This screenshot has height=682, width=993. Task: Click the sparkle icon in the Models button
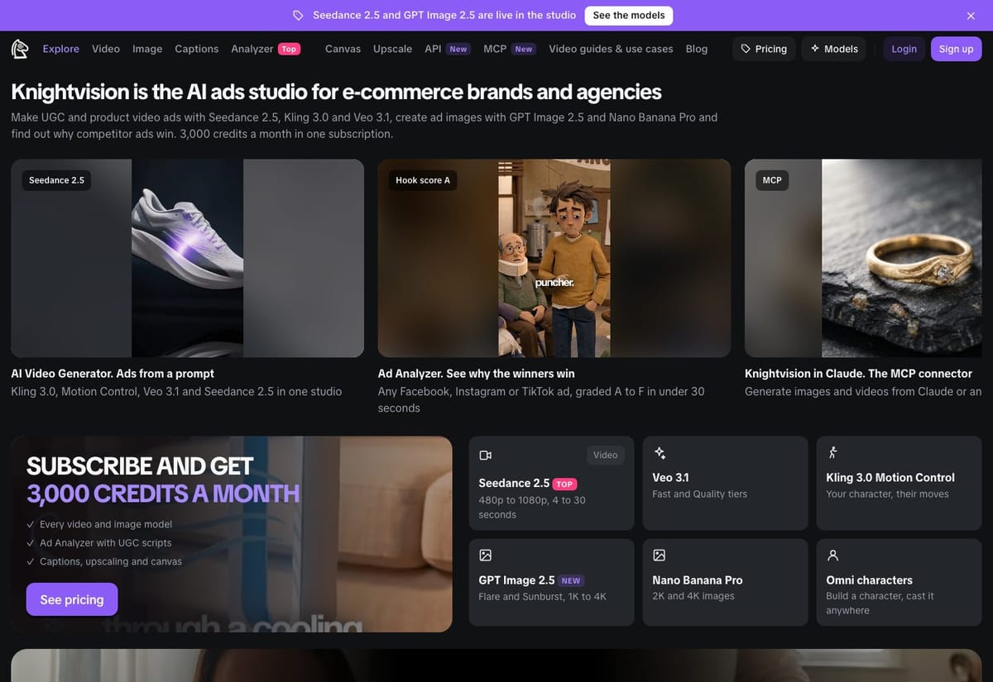[814, 49]
